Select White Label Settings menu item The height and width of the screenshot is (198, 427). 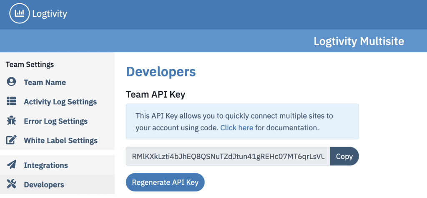60,140
